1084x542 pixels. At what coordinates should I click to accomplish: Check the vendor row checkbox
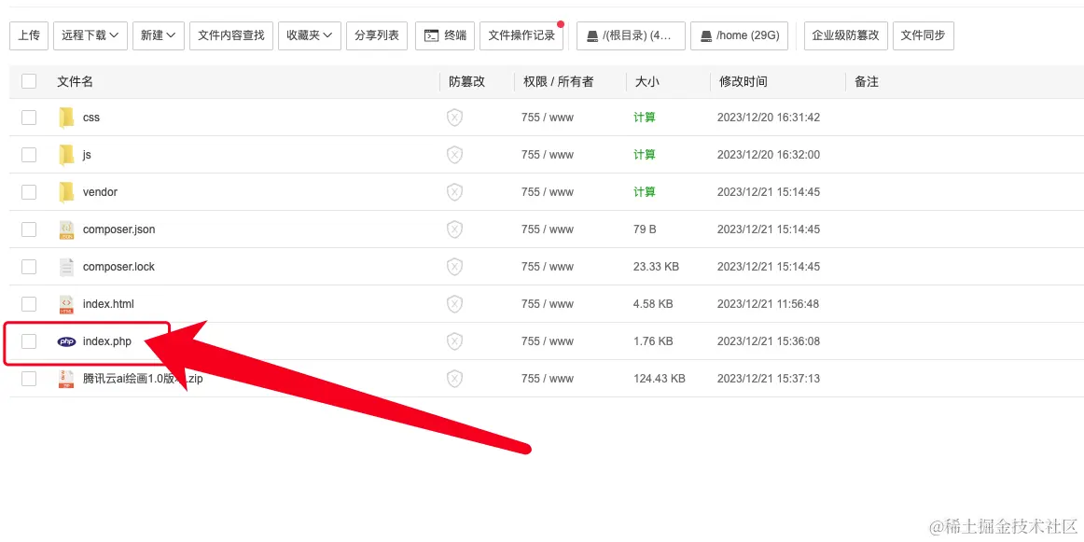point(29,192)
